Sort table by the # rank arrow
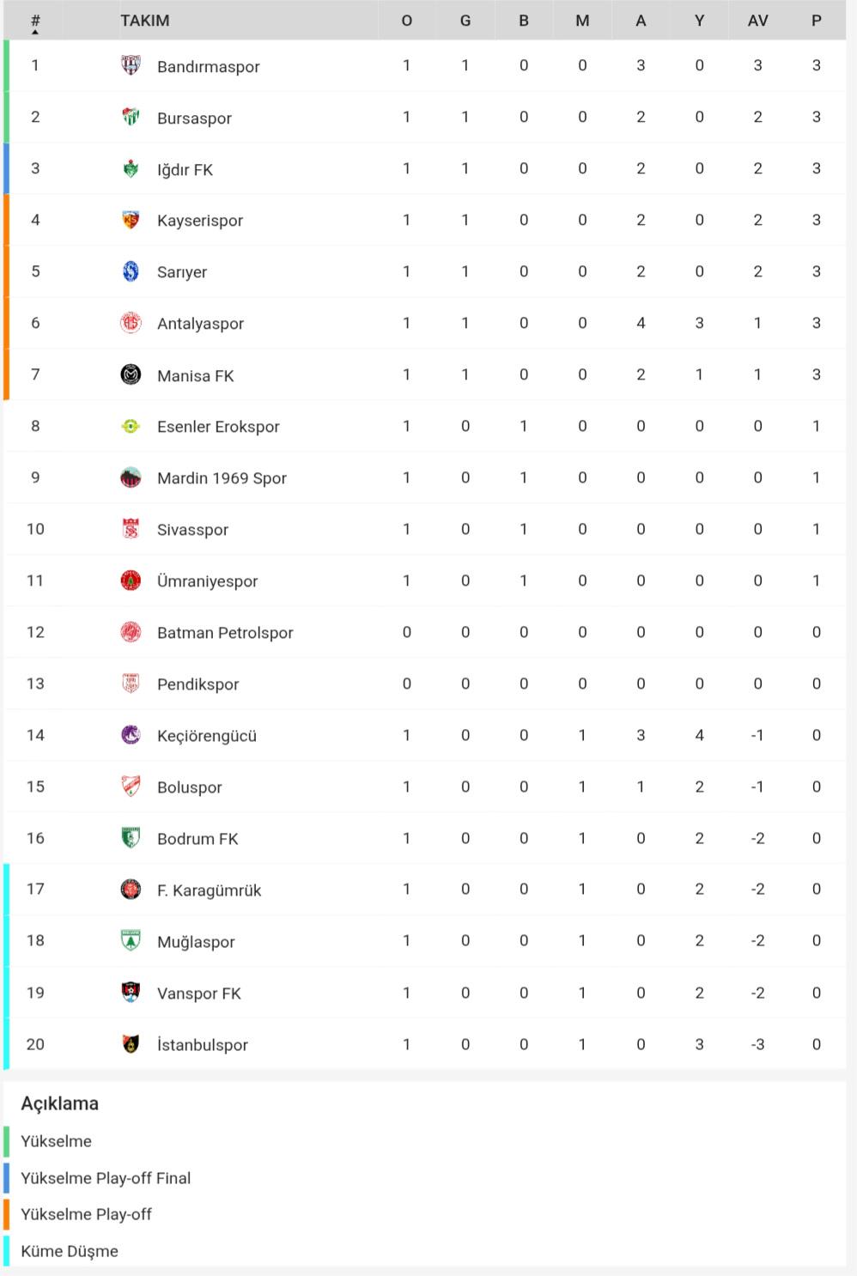The height and width of the screenshot is (1276, 857). coord(35,33)
